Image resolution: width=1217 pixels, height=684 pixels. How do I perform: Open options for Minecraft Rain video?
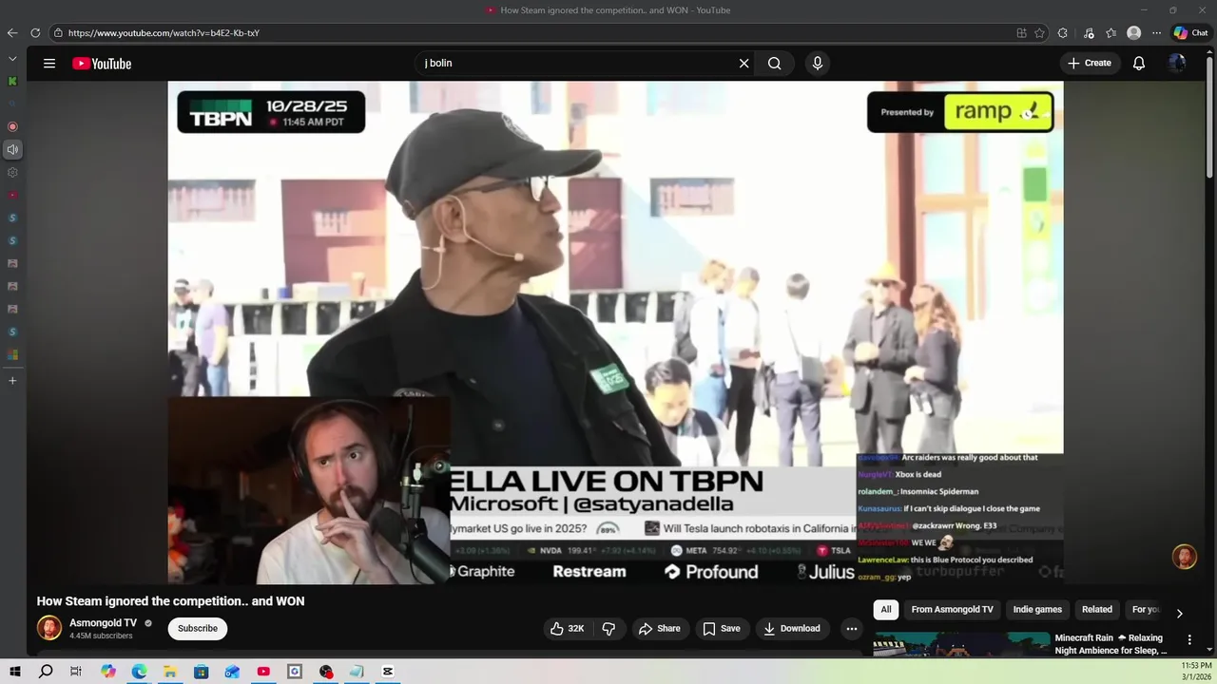1188,640
